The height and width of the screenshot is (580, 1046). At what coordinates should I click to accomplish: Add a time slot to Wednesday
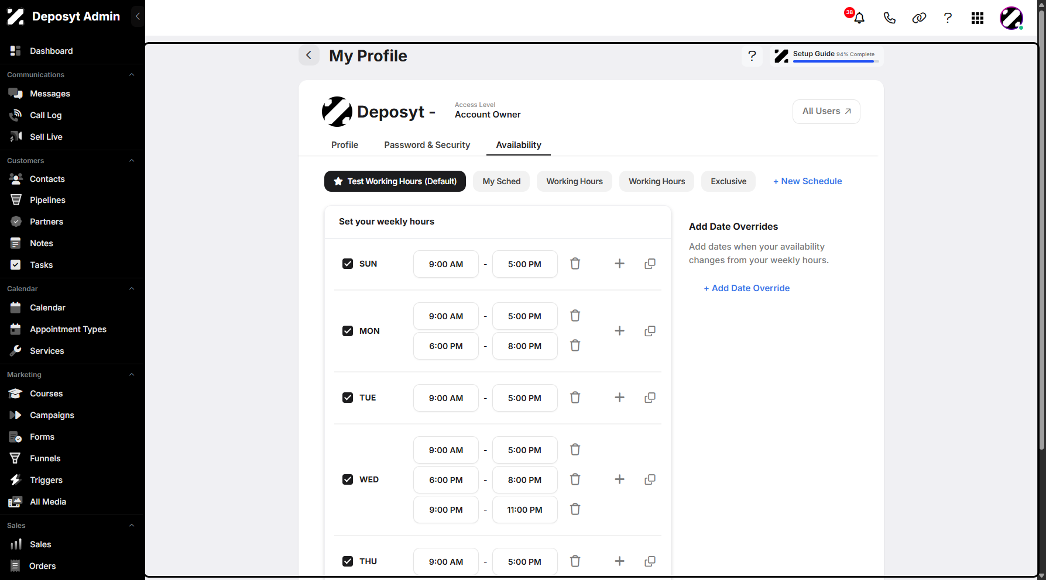(619, 479)
